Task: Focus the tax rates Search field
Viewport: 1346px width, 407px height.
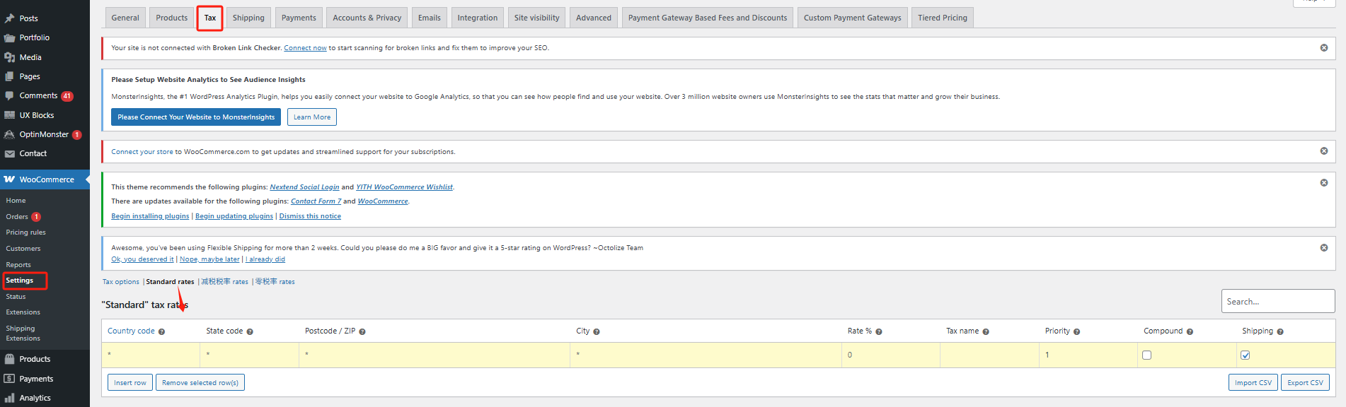Action: click(1278, 302)
